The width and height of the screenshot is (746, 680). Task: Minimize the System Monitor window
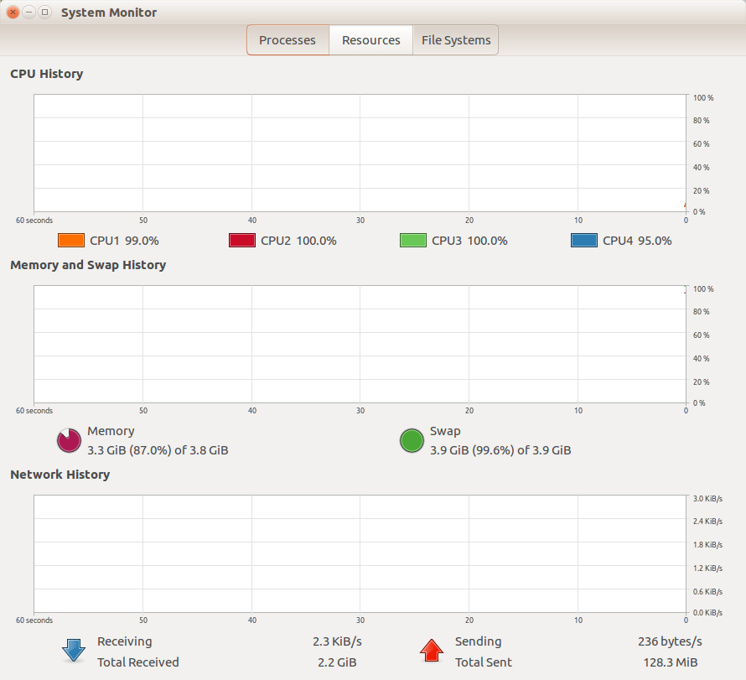point(28,13)
